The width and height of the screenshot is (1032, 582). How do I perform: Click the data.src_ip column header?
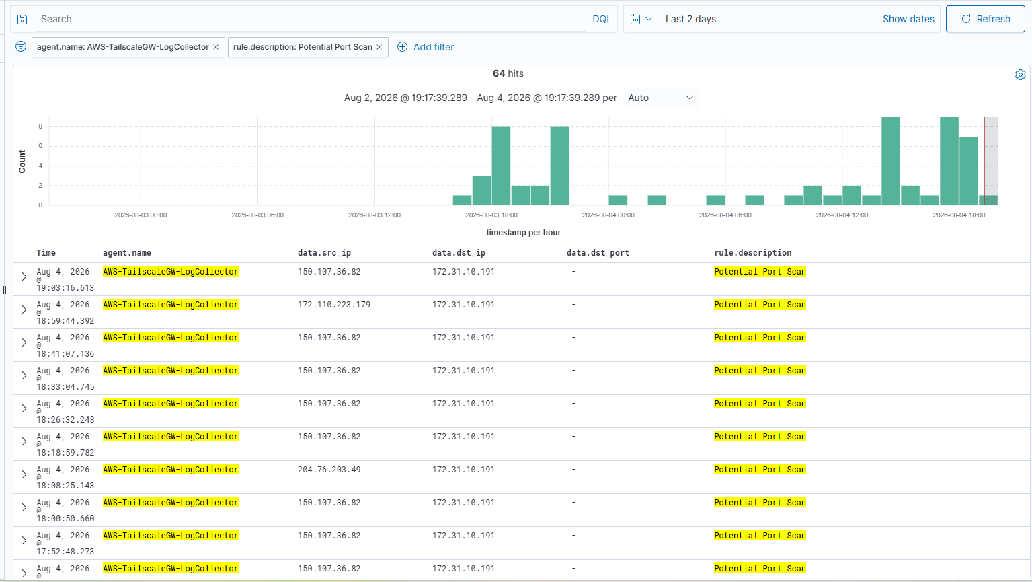tap(324, 253)
